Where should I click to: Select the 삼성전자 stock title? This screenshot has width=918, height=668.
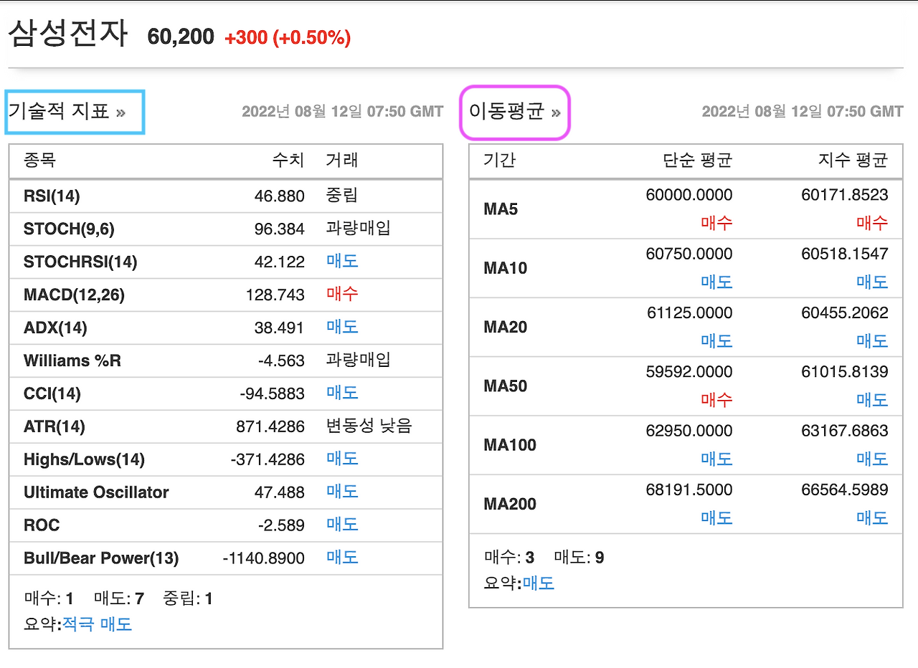coord(68,34)
